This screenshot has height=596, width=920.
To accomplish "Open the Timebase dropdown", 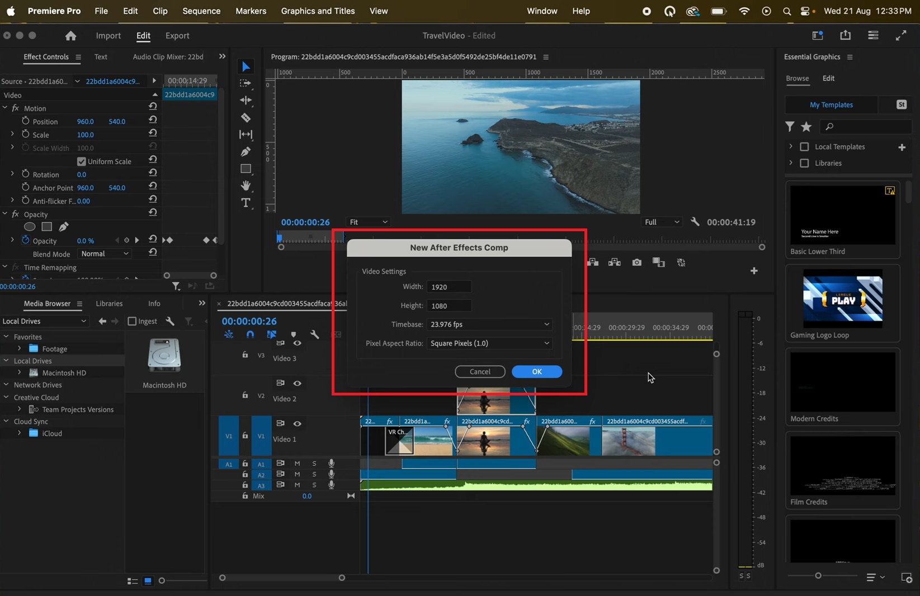I will click(489, 325).
